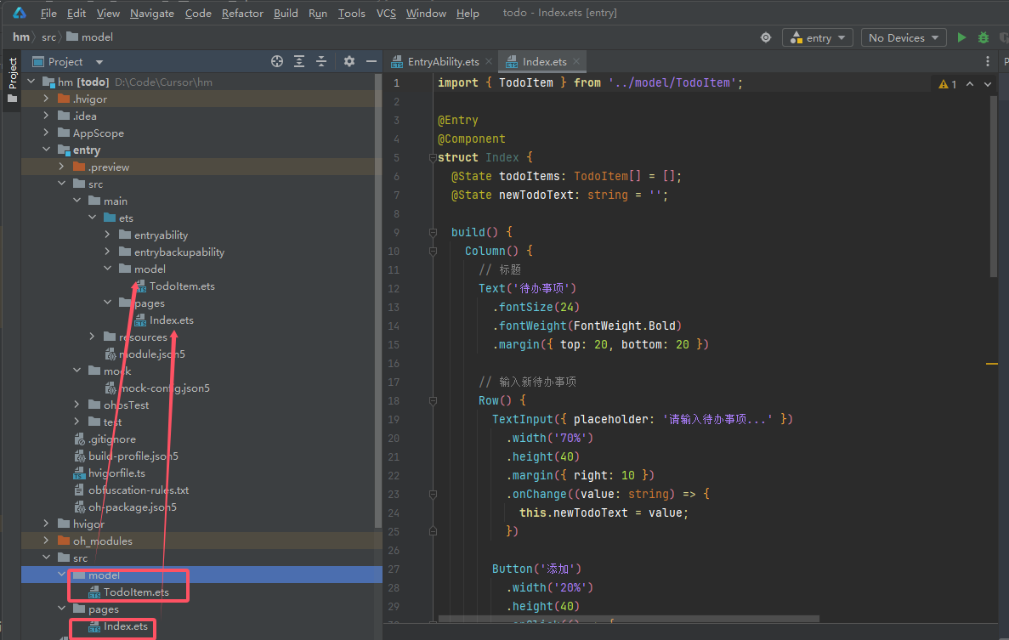Collapse the build() function fold marker
The width and height of the screenshot is (1009, 640).
[x=433, y=232]
